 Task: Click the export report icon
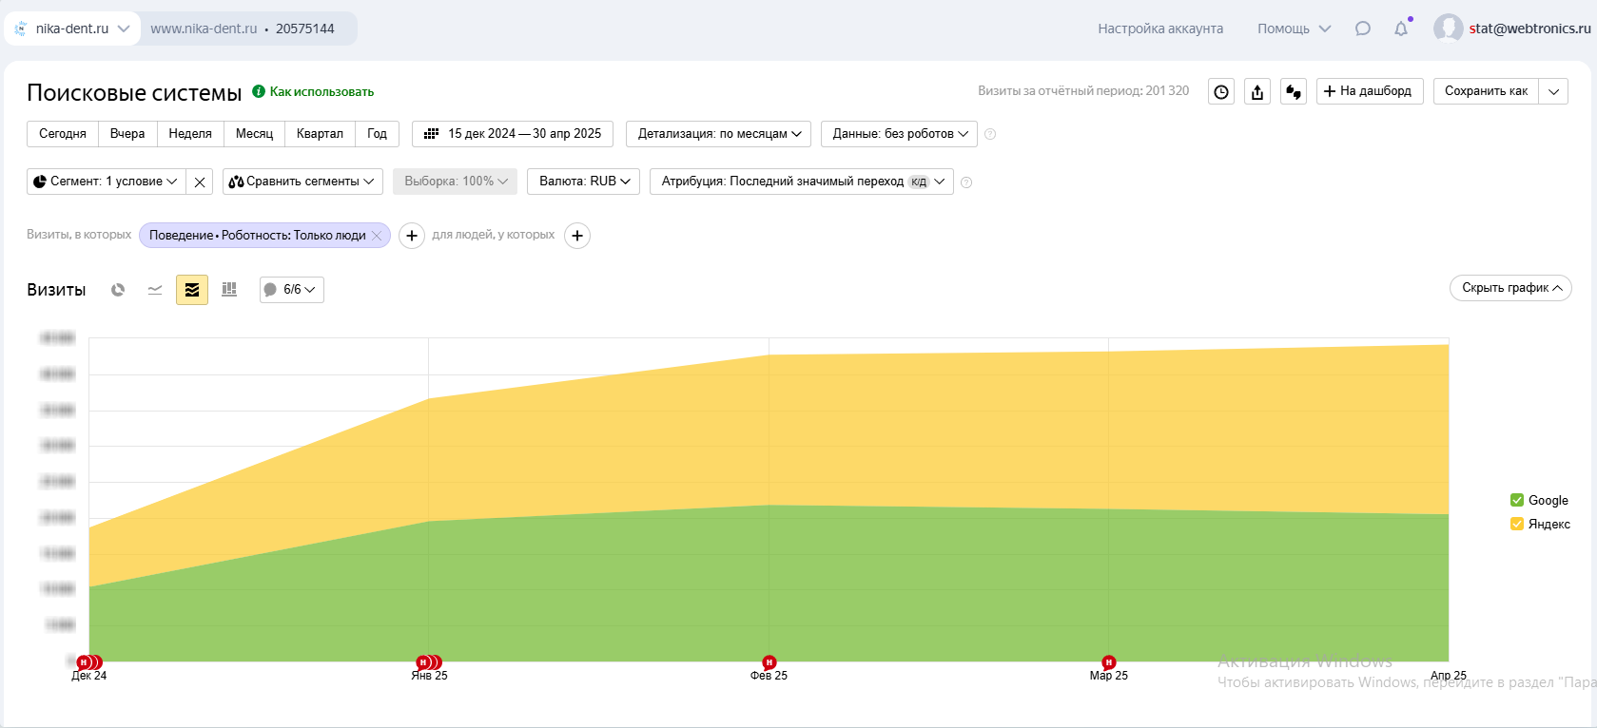tap(1257, 91)
